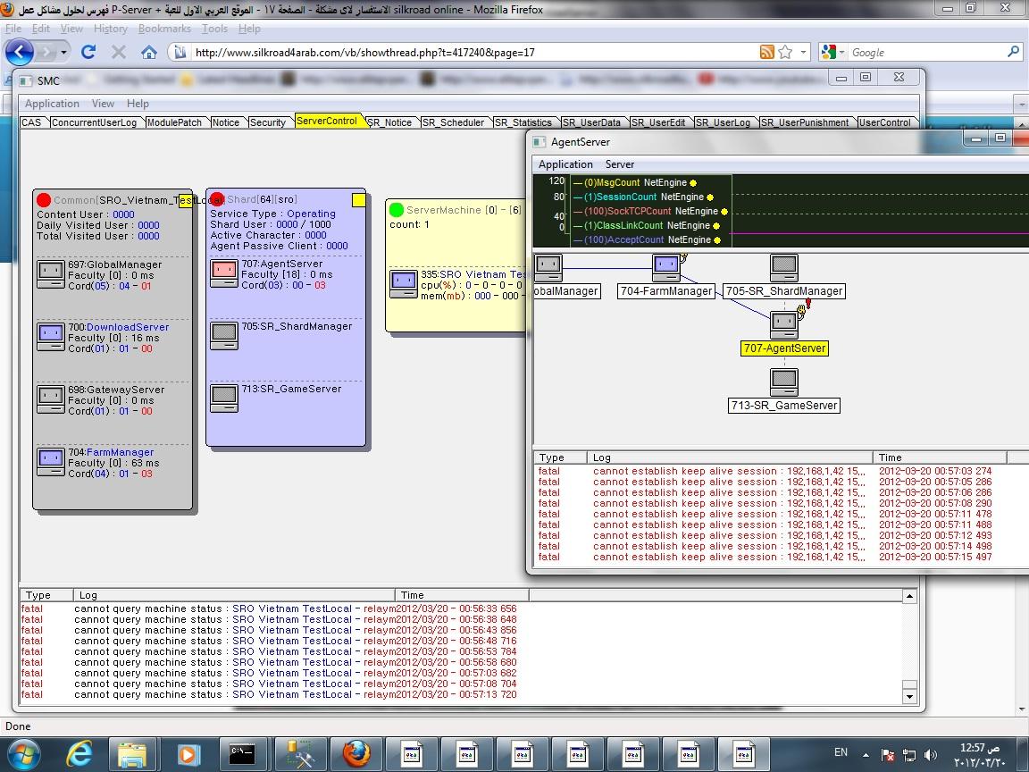Open the command prompt taskbar icon
The height and width of the screenshot is (772, 1029).
coord(242,754)
